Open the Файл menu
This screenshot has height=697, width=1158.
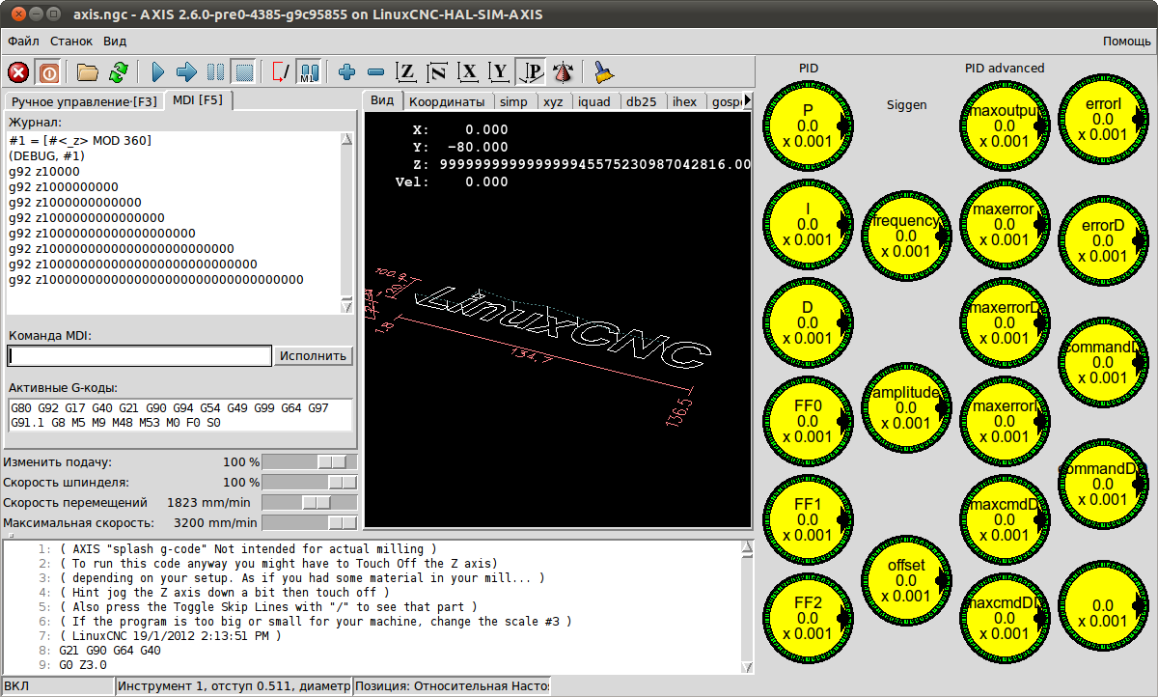pos(24,42)
